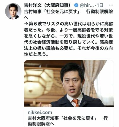119x127 pixels.
Task: Open card headline 吉村大阪府知事「社会を元に戻す」
Action: click(62, 118)
